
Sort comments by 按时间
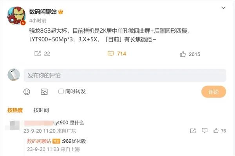41,110
